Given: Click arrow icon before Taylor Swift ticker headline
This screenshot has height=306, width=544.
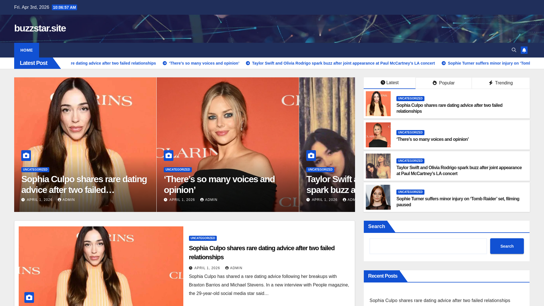Looking at the screenshot, I should (x=248, y=63).
